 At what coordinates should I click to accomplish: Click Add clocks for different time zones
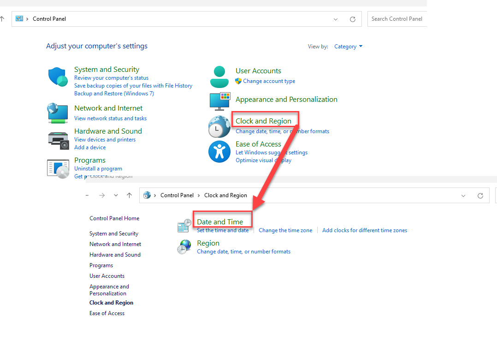click(364, 230)
